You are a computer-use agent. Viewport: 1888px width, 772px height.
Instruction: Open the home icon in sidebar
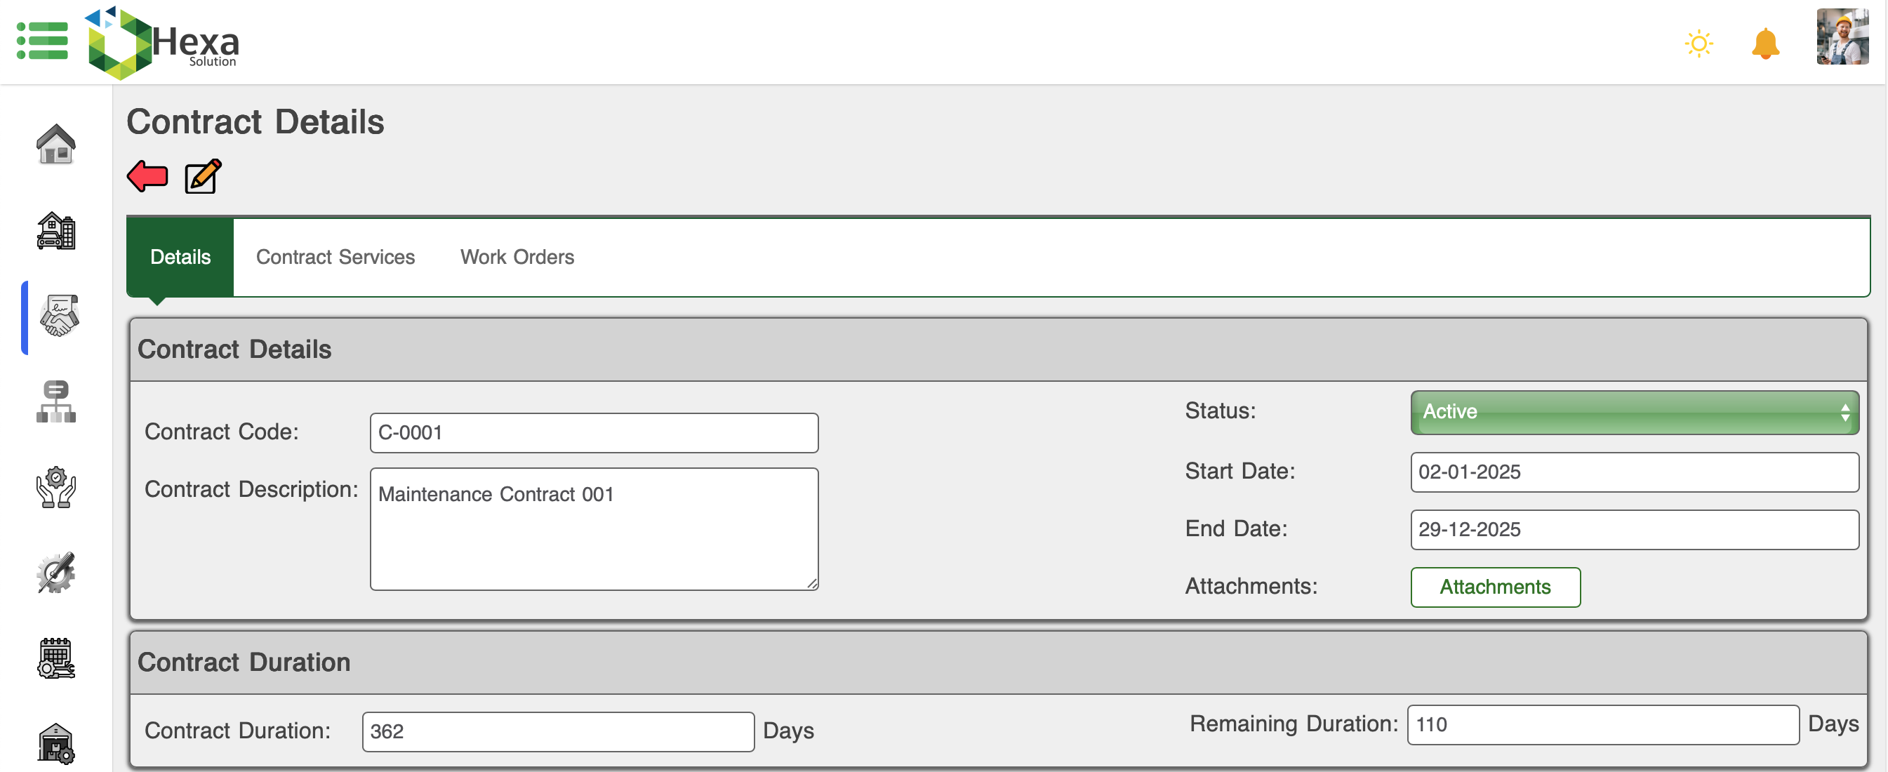tap(55, 145)
